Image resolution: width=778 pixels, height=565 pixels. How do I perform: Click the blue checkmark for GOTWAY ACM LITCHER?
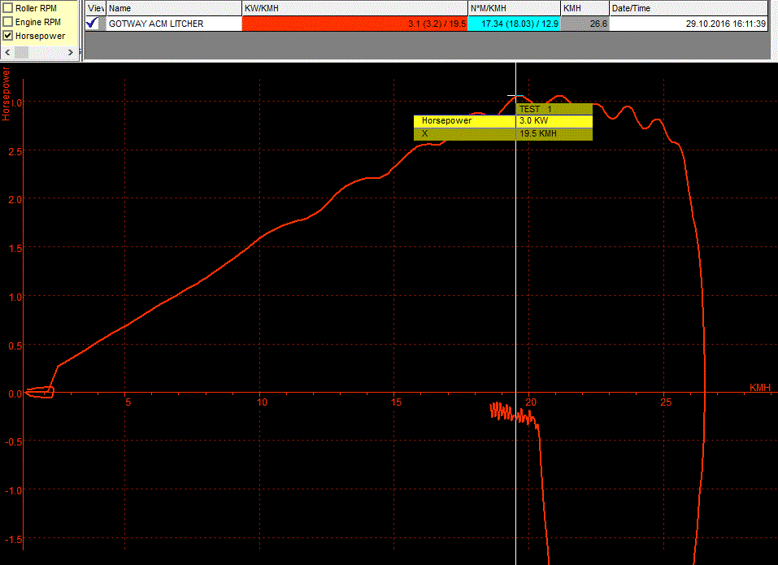tap(92, 24)
